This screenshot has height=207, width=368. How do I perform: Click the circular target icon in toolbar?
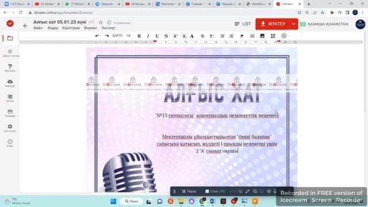(x=283, y=36)
